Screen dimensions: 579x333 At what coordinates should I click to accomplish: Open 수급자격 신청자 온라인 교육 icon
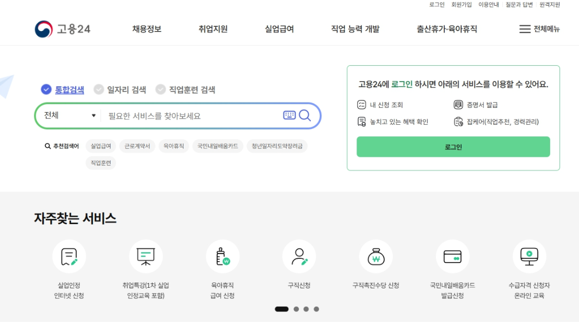(x=529, y=257)
